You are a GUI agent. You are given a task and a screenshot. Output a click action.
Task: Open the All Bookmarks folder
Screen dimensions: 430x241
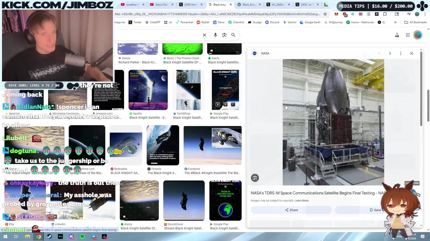pos(416,22)
